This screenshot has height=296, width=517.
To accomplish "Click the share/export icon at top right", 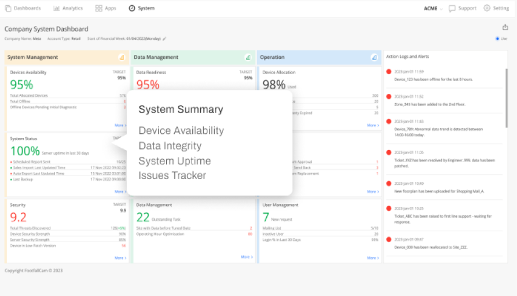I will tap(505, 27).
